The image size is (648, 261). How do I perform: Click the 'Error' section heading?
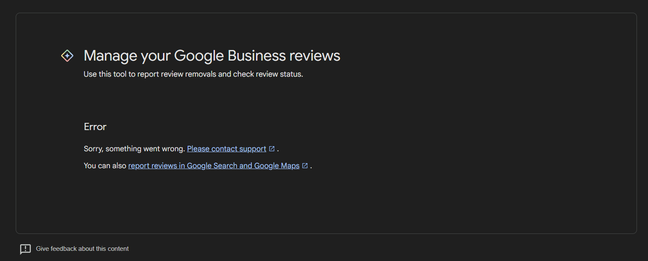click(95, 127)
